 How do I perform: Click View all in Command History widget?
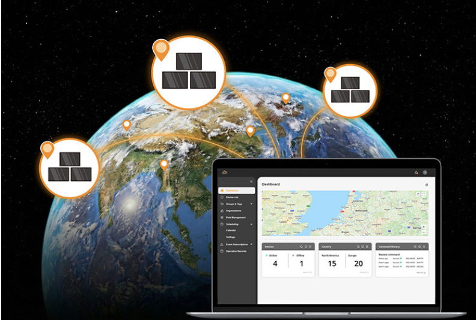pos(421,273)
